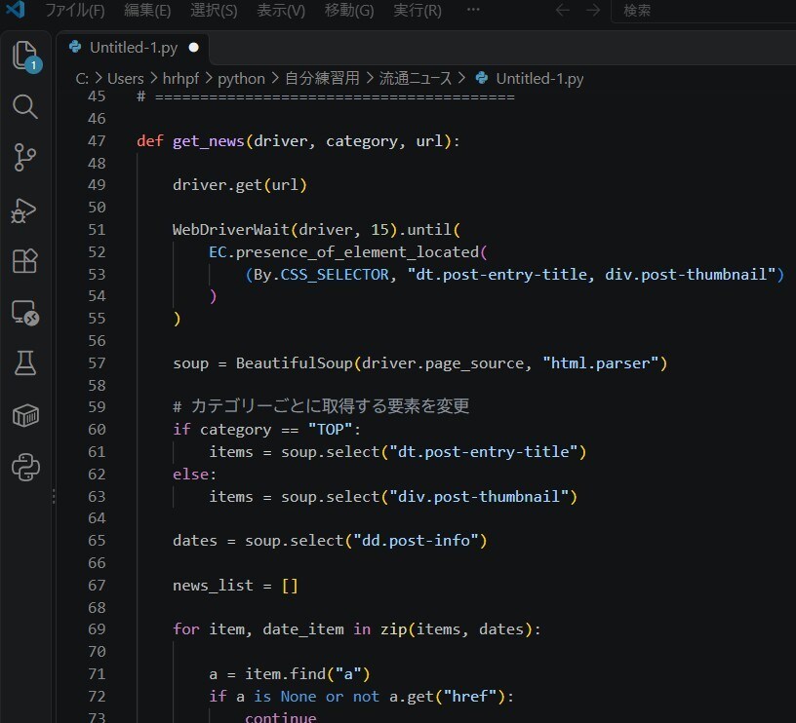The image size is (796, 723).
Task: Close the unsaved Untitled-1.py tab dot
Action: (x=193, y=47)
